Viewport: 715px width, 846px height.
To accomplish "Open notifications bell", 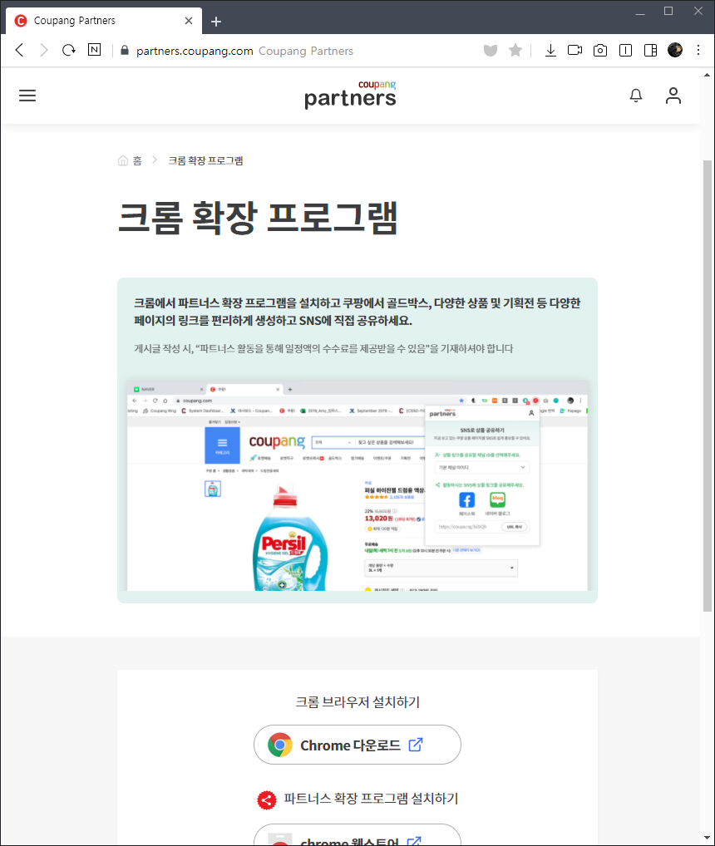I will (636, 96).
